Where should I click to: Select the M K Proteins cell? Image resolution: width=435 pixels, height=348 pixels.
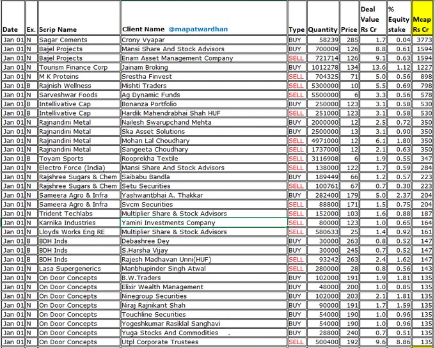tap(79, 76)
